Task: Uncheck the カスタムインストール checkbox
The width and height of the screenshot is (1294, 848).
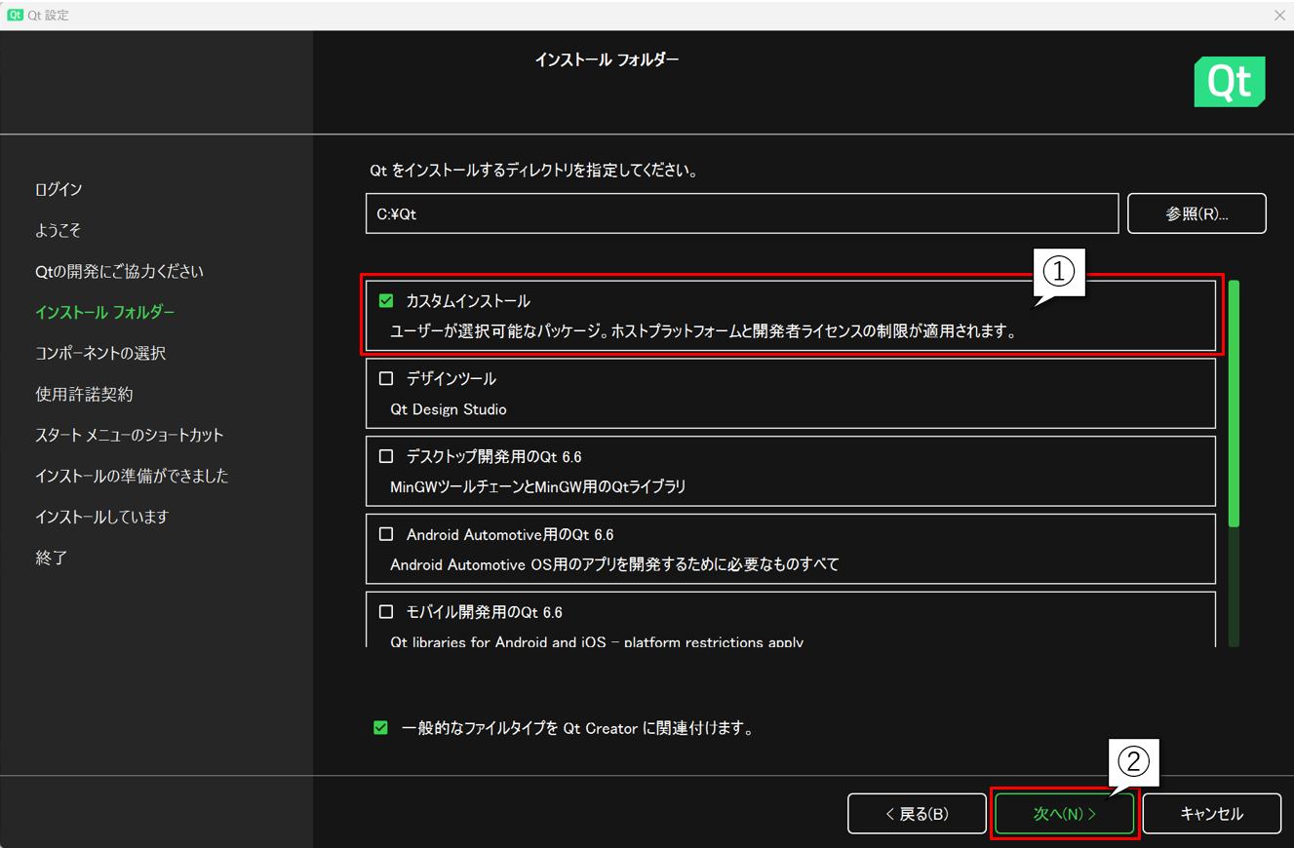Action: [x=386, y=301]
